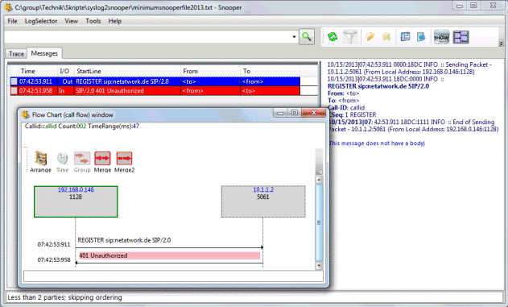Click the blue list window toolbar icon
Screen dimensions: 508x307
(x=405, y=36)
